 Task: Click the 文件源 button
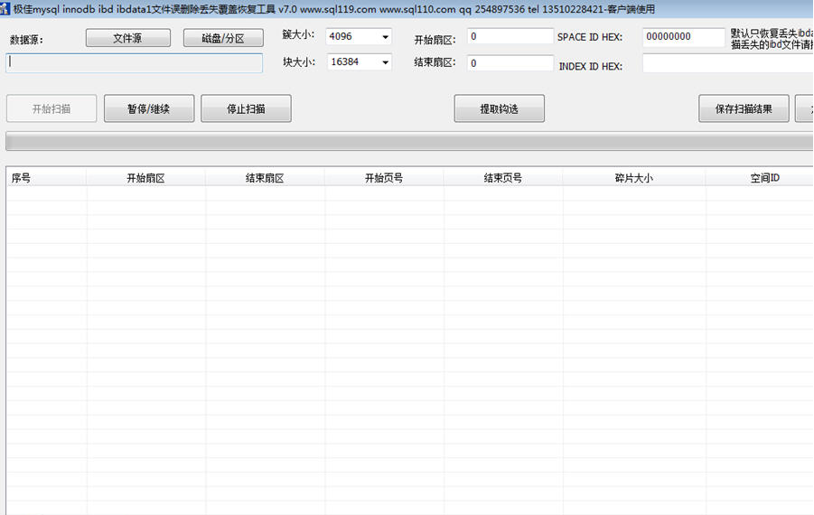click(x=127, y=38)
